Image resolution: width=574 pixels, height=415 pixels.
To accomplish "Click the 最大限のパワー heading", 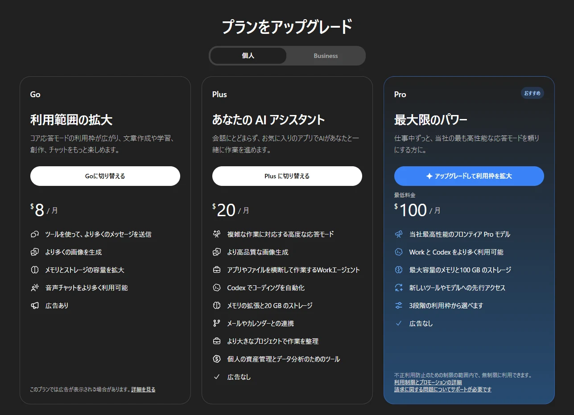I will pyautogui.click(x=431, y=120).
